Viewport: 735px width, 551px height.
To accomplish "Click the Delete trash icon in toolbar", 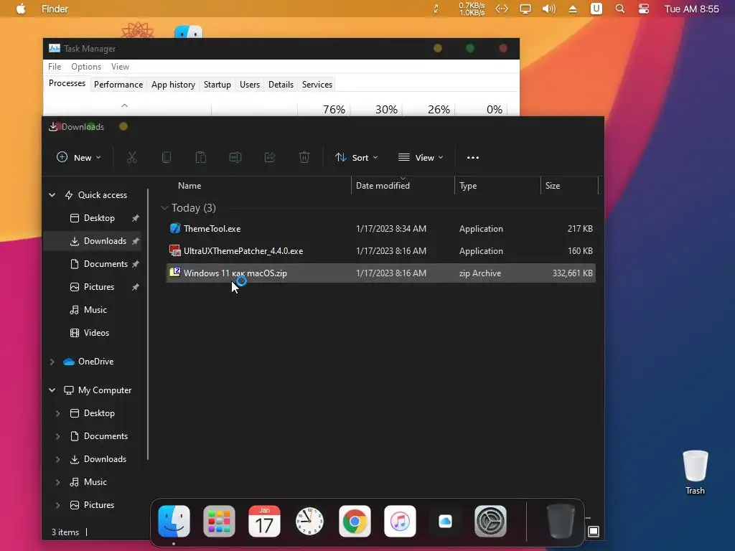I will click(304, 157).
